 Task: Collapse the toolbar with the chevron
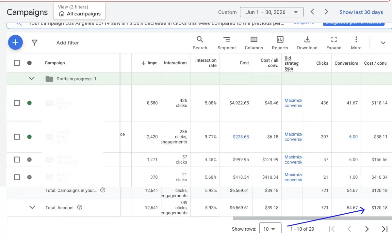pos(383,43)
